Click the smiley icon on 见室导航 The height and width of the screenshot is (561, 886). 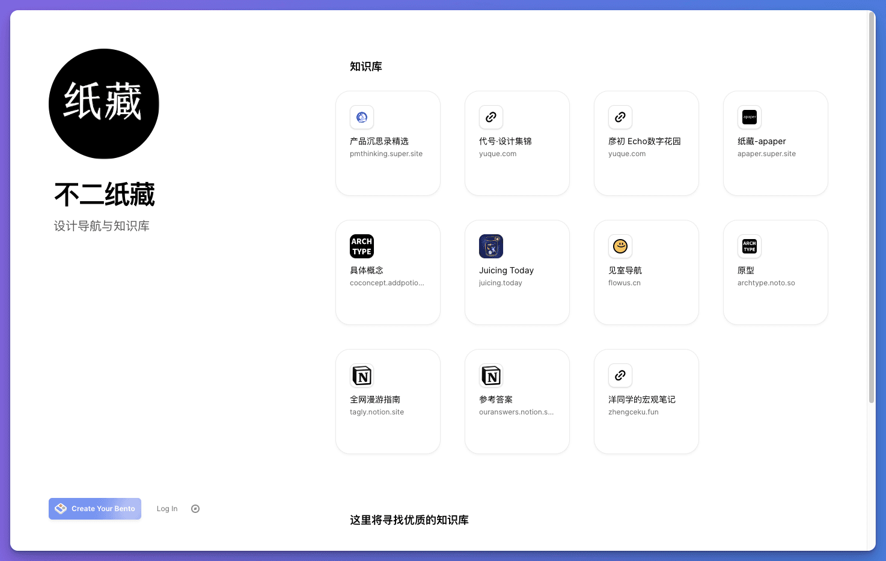tap(620, 246)
